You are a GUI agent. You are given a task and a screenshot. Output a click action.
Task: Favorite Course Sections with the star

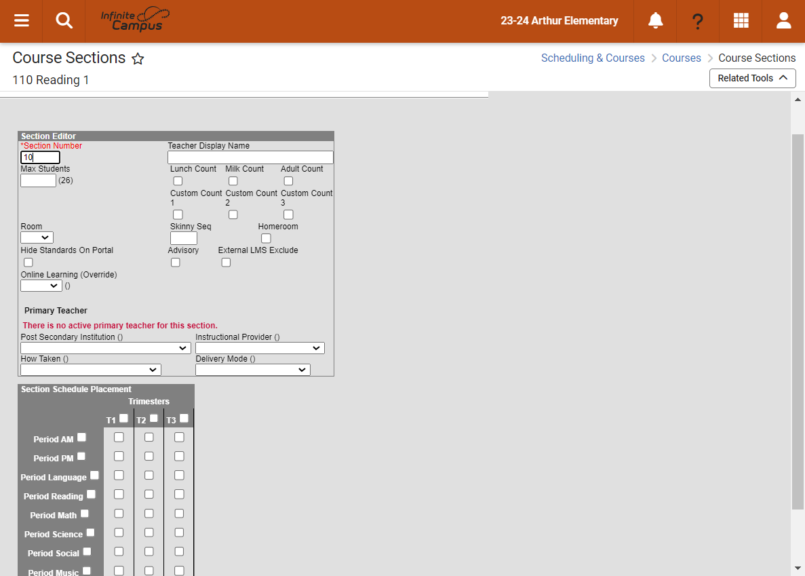coord(138,58)
